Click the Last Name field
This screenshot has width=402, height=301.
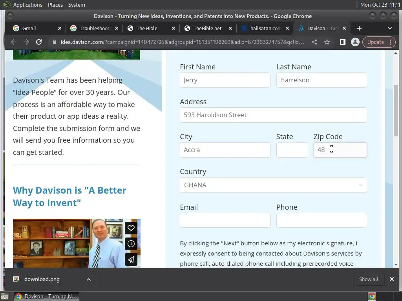[322, 80]
